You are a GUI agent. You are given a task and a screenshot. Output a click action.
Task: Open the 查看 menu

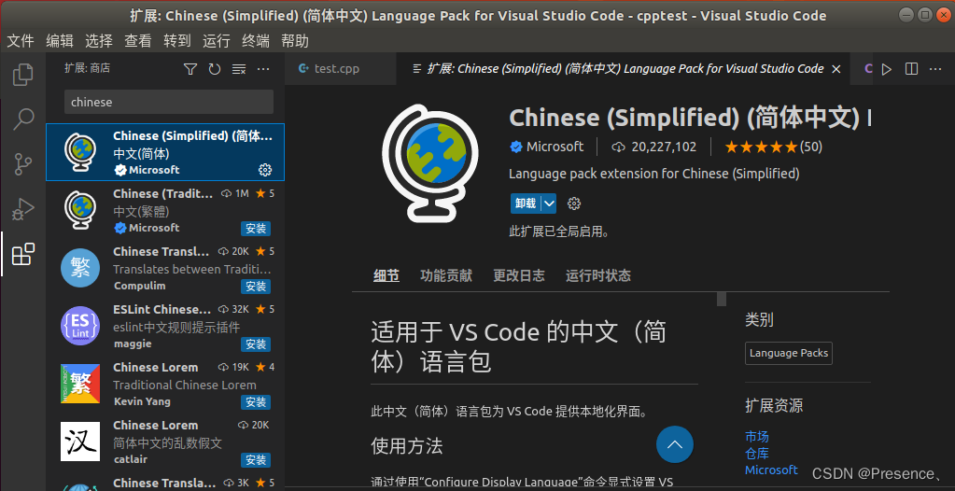tap(138, 41)
